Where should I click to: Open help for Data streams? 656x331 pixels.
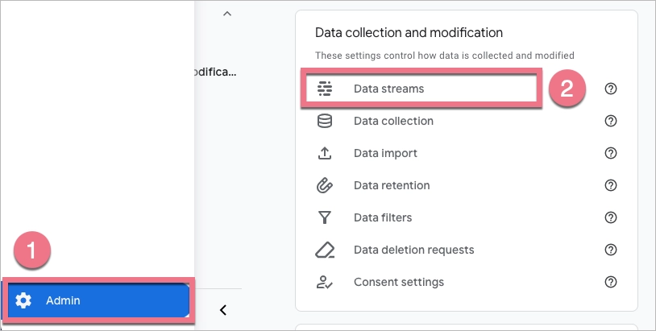pos(611,89)
